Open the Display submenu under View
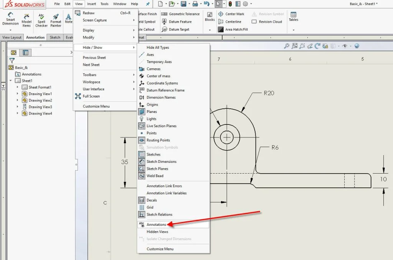Viewport: 393px width, 260px height. (x=89, y=30)
